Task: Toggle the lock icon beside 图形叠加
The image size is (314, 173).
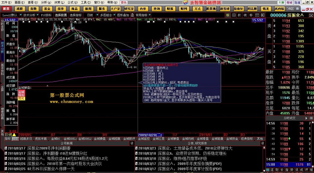Action: tap(132, 15)
